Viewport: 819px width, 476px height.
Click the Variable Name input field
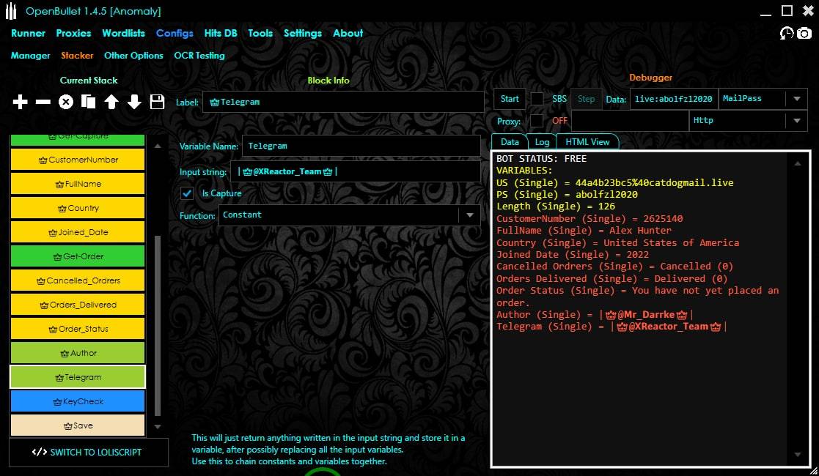[x=361, y=146]
